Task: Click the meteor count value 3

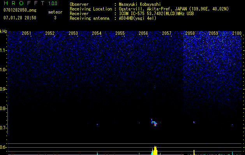Action: coord(55,18)
